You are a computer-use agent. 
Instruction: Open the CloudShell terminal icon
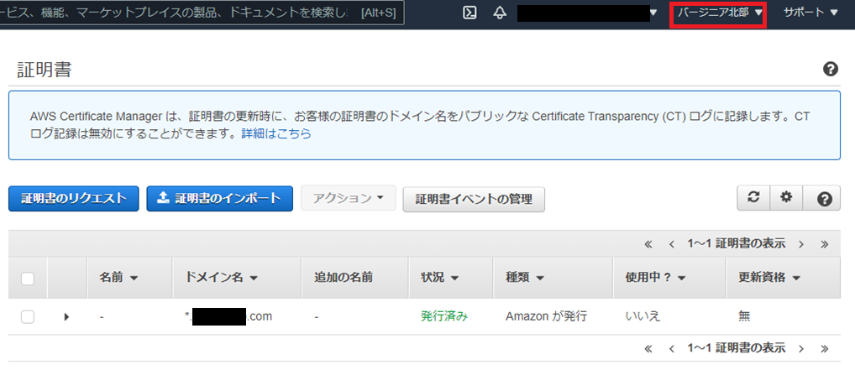(470, 13)
